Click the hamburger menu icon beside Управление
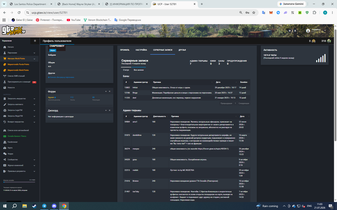Screen dimensions: 337x210 [x=35, y=41]
